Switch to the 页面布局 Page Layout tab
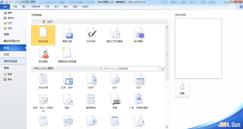This screenshot has height=129, width=243. 36,7
